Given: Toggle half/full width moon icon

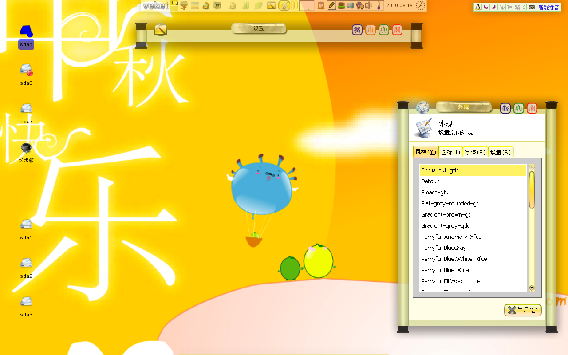Looking at the screenshot, I should (x=493, y=7).
